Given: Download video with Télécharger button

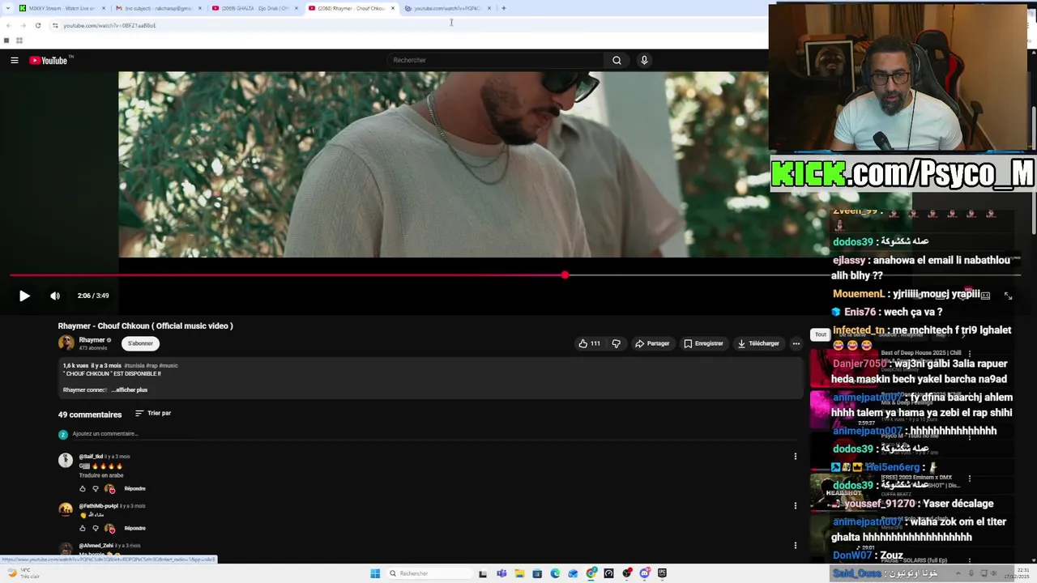Looking at the screenshot, I should [x=758, y=343].
